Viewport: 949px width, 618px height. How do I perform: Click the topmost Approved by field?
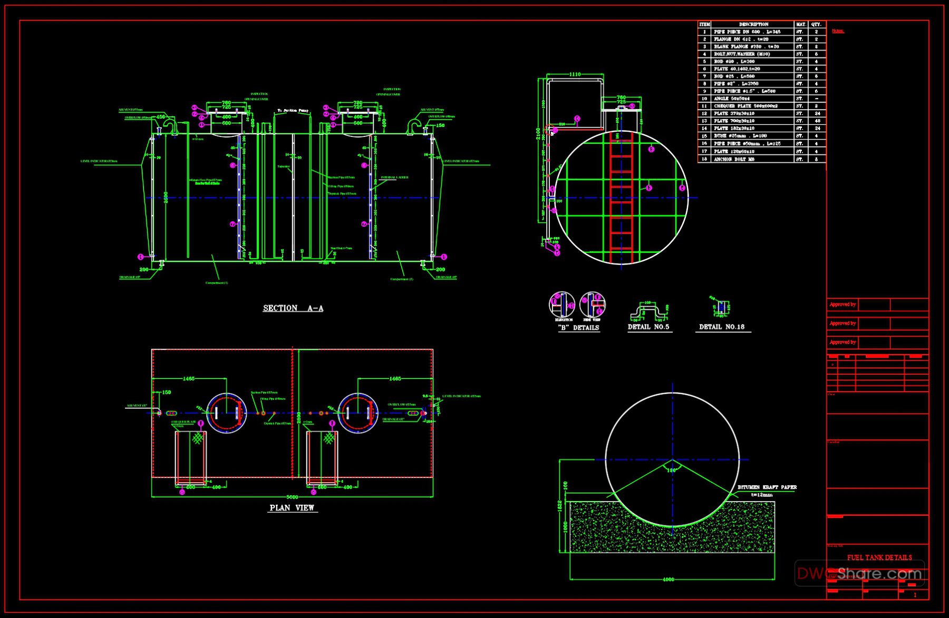click(843, 304)
